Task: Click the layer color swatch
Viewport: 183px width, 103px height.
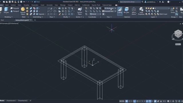Action: 153,8
